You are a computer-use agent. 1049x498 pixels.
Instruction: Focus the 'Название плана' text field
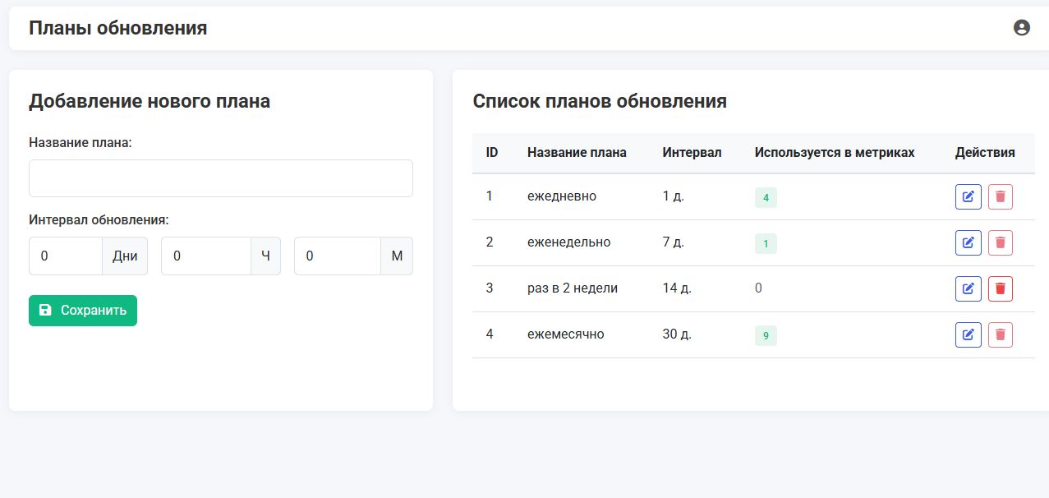coord(220,178)
